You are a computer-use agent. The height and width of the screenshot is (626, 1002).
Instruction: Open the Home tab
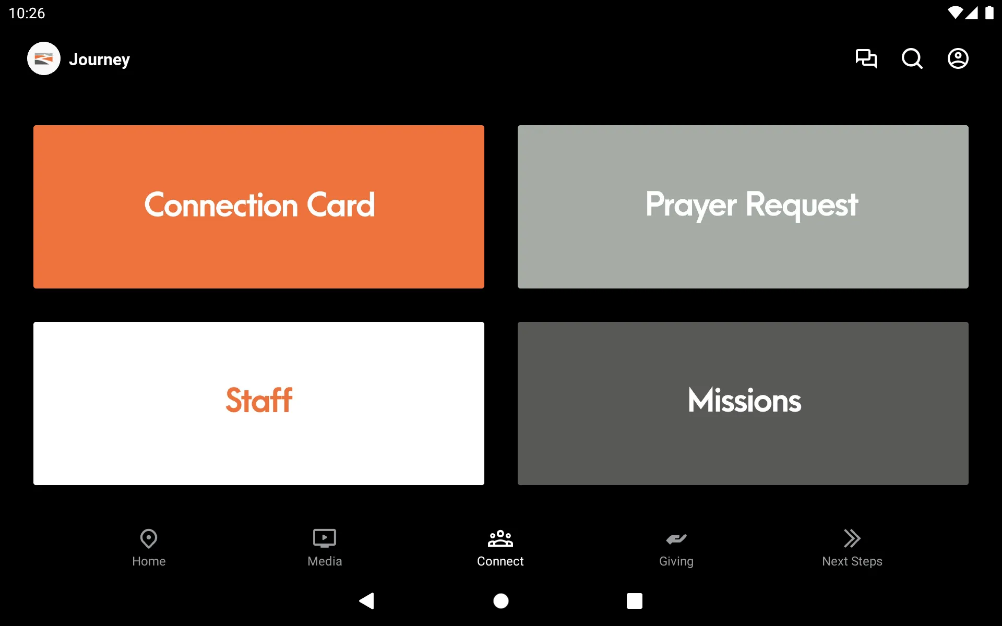point(148,547)
